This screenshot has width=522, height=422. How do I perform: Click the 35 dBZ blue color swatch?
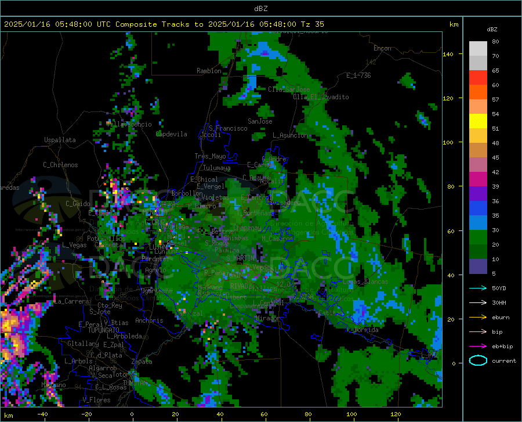[x=478, y=223]
